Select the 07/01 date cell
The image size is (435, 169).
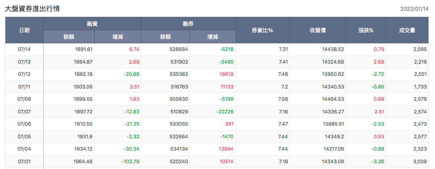24,161
